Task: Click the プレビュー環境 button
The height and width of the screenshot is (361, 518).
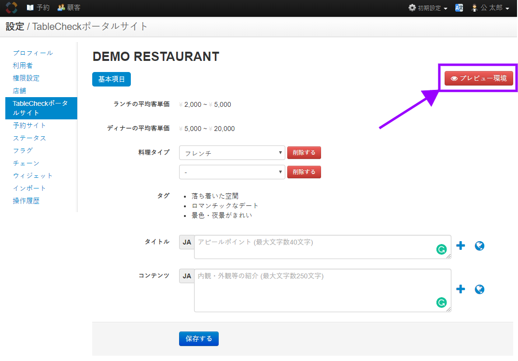Action: click(x=479, y=78)
